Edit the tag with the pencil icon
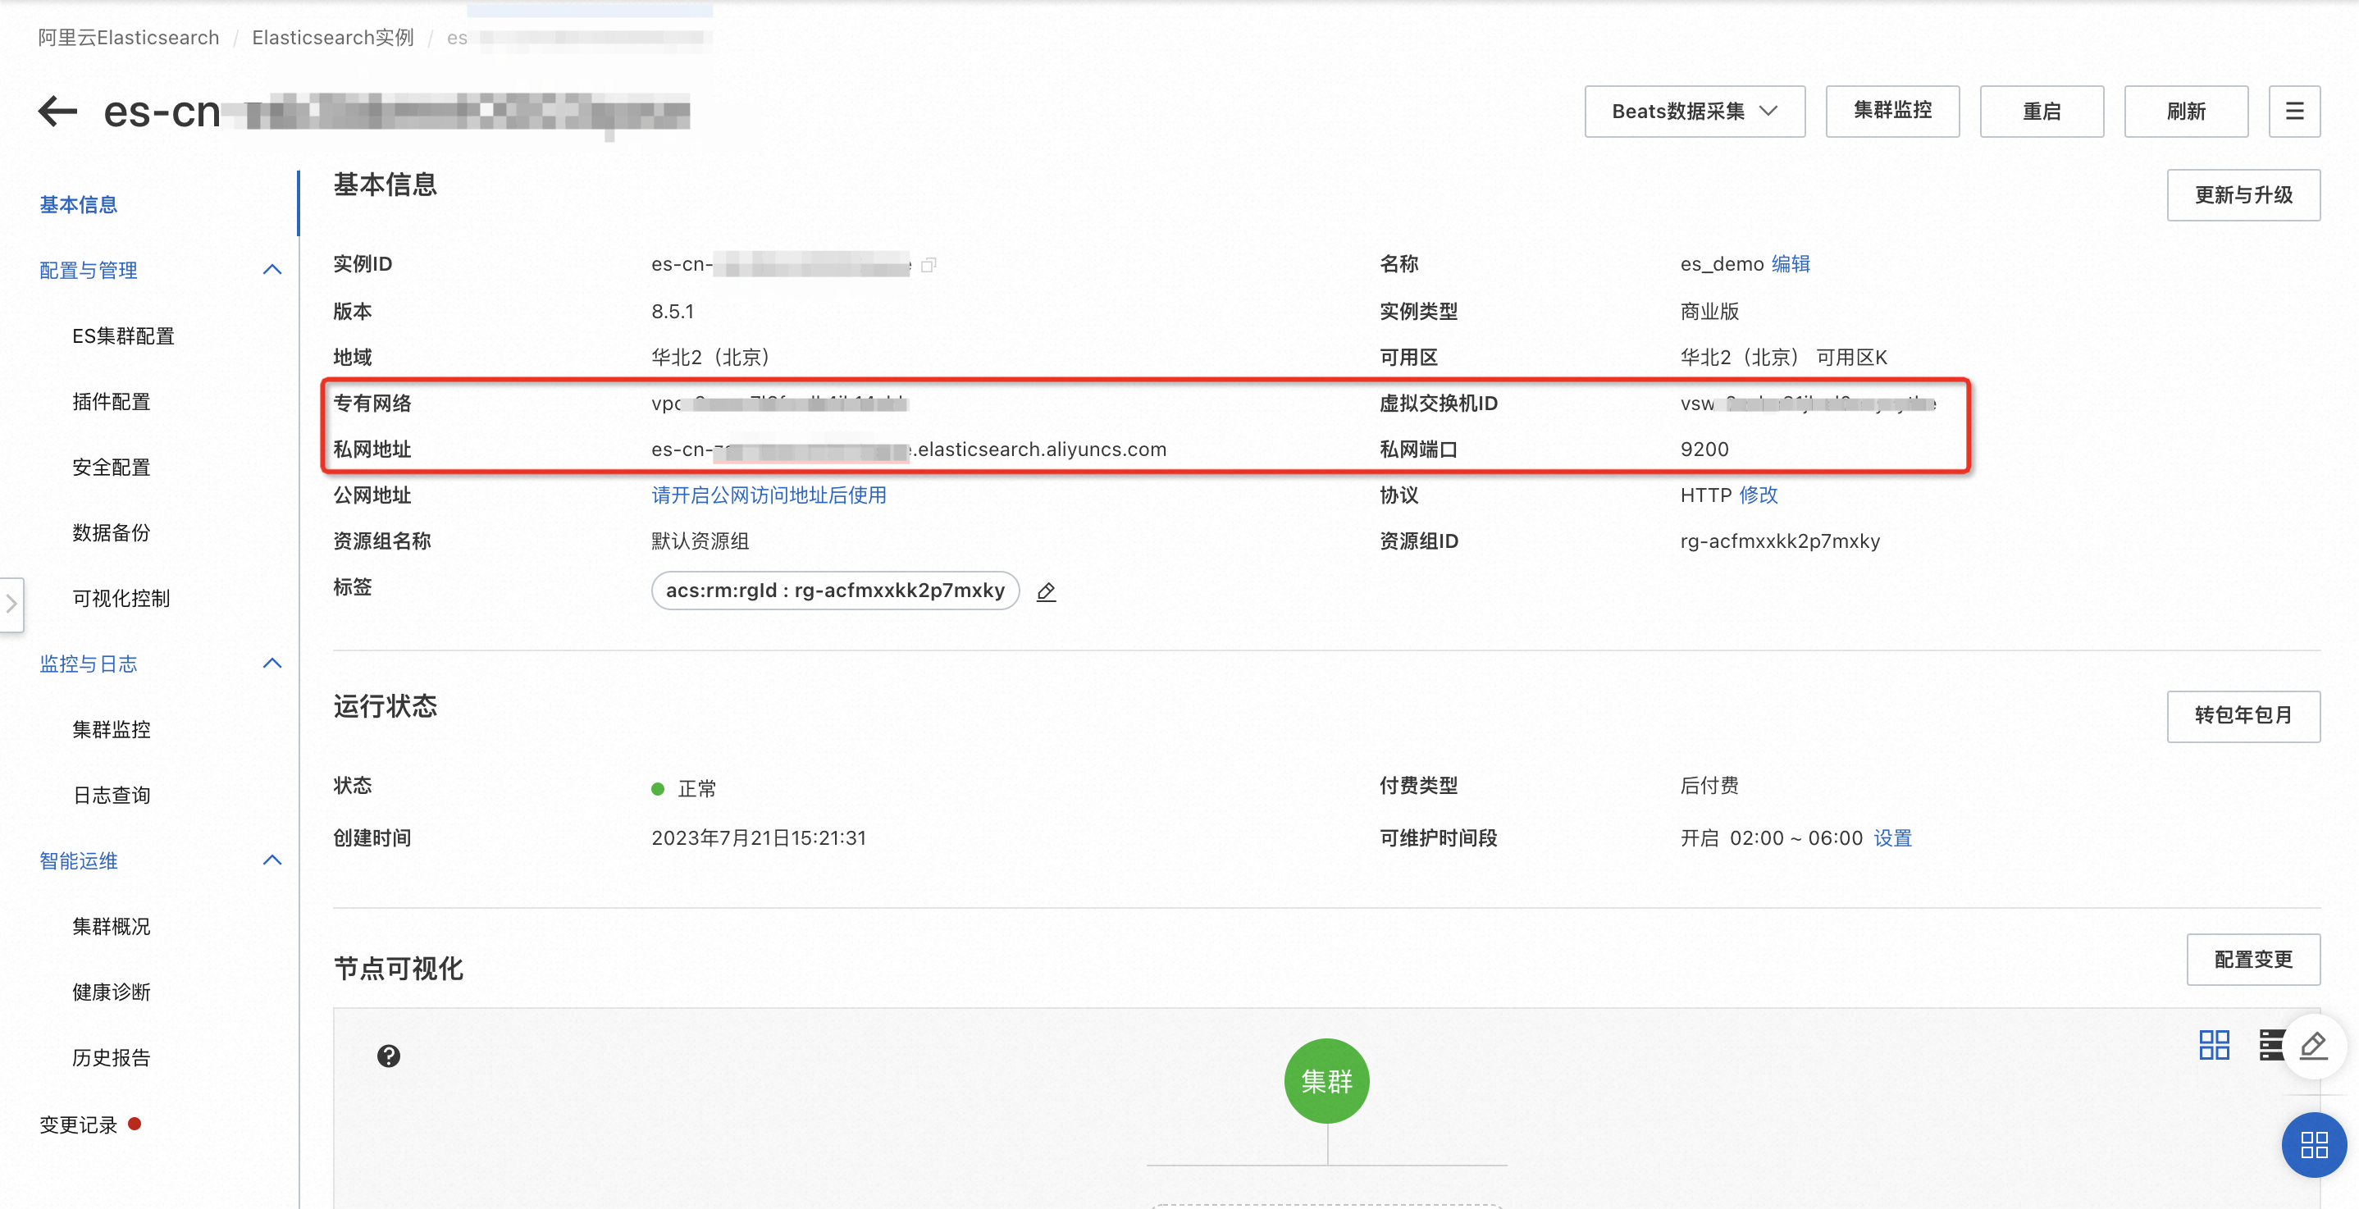The height and width of the screenshot is (1209, 2359). 1046,591
